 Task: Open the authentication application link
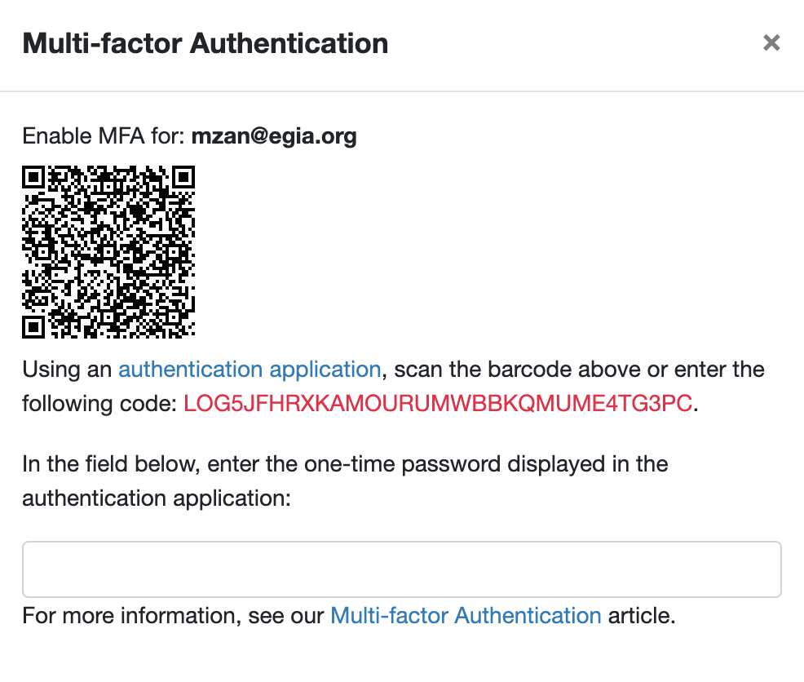click(250, 370)
